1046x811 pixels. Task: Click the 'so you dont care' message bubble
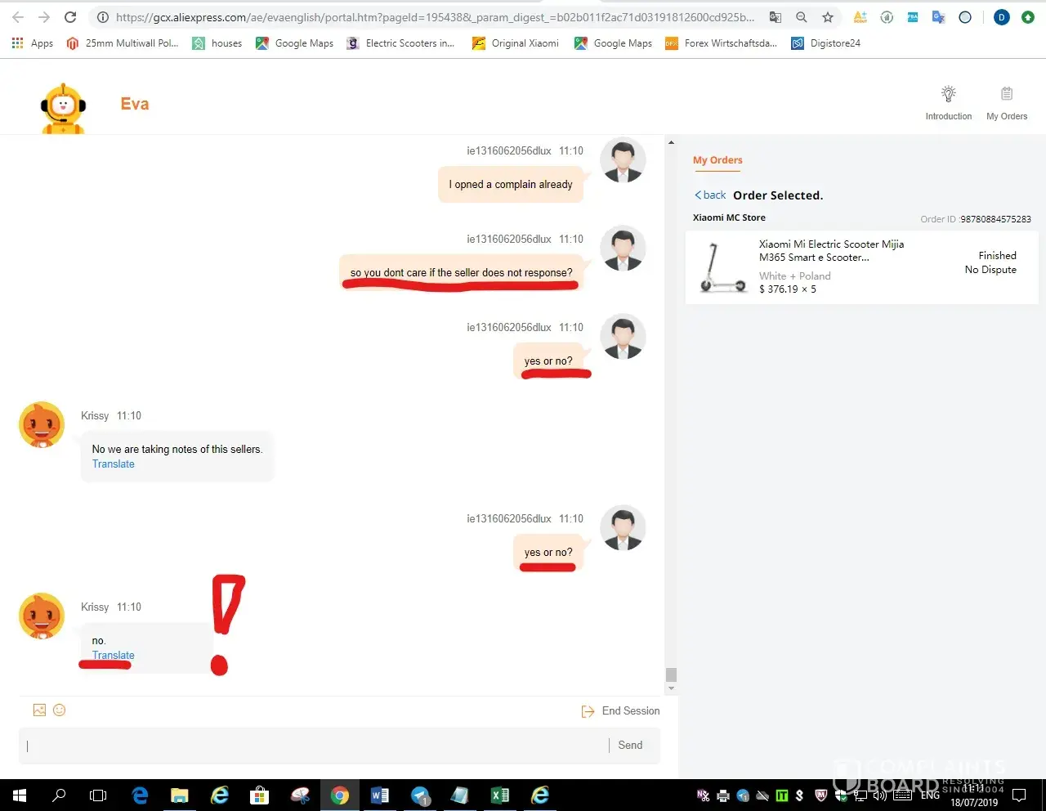pyautogui.click(x=462, y=272)
